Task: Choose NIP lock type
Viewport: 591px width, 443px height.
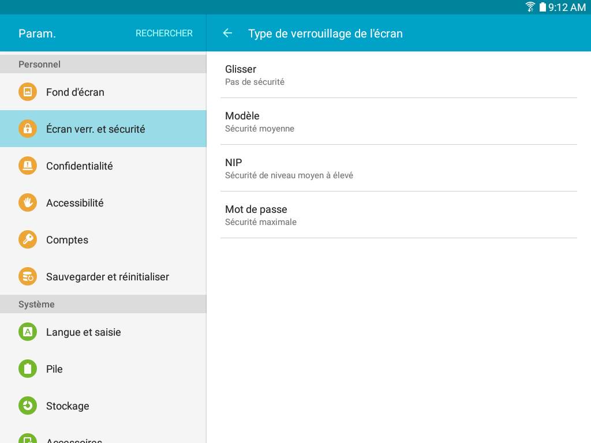Action: (x=399, y=168)
